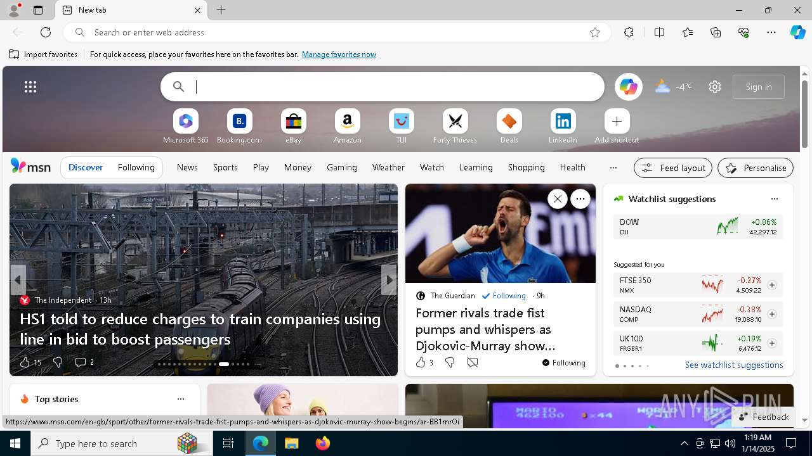The width and height of the screenshot is (812, 456).
Task: Toggle the split screen icon
Action: coord(659,32)
